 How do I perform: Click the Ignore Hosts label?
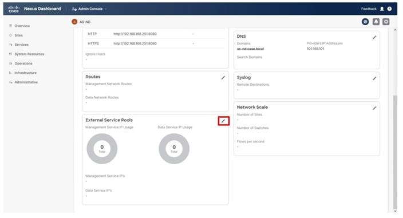tap(96, 54)
